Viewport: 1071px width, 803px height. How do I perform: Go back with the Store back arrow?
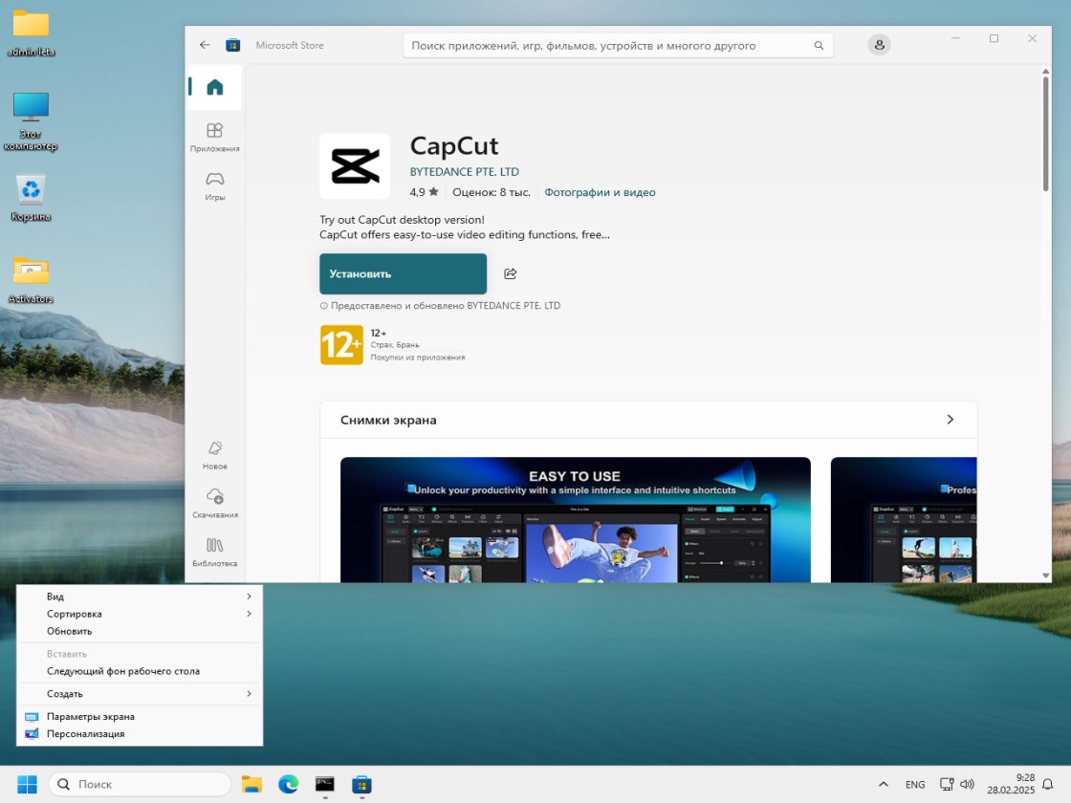[x=205, y=45]
